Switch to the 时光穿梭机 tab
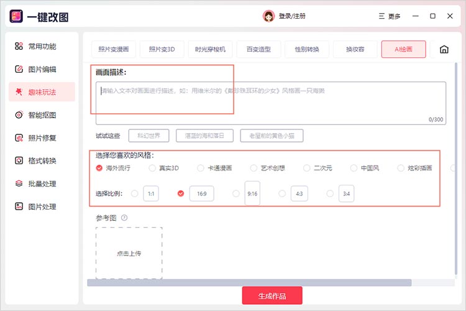466x311 pixels. coord(210,50)
